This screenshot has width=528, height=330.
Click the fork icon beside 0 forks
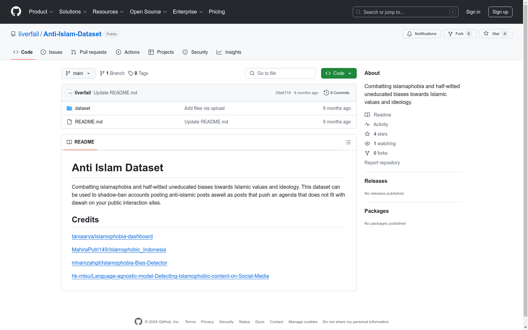click(x=367, y=153)
